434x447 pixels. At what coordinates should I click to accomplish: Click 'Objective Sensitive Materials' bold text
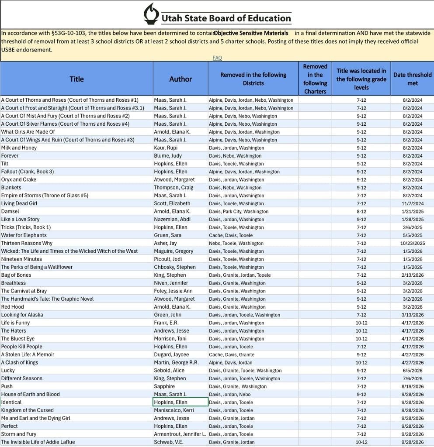(251, 33)
